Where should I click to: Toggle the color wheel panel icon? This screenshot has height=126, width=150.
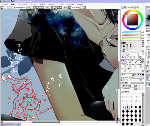tap(122, 7)
